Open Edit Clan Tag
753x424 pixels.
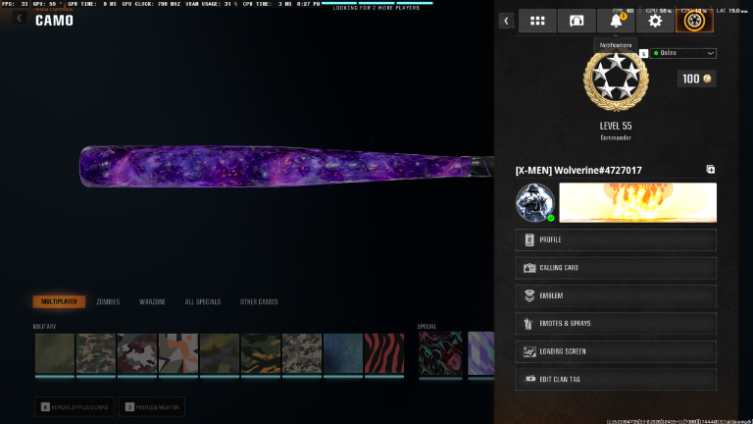point(616,379)
